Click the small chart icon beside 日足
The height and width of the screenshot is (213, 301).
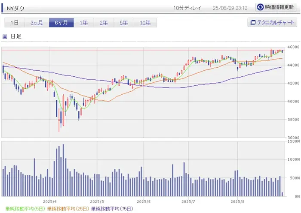[5, 36]
